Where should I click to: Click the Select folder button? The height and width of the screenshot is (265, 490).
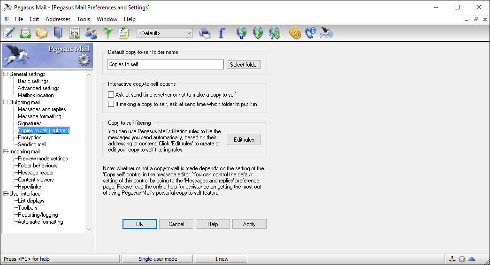(x=244, y=65)
